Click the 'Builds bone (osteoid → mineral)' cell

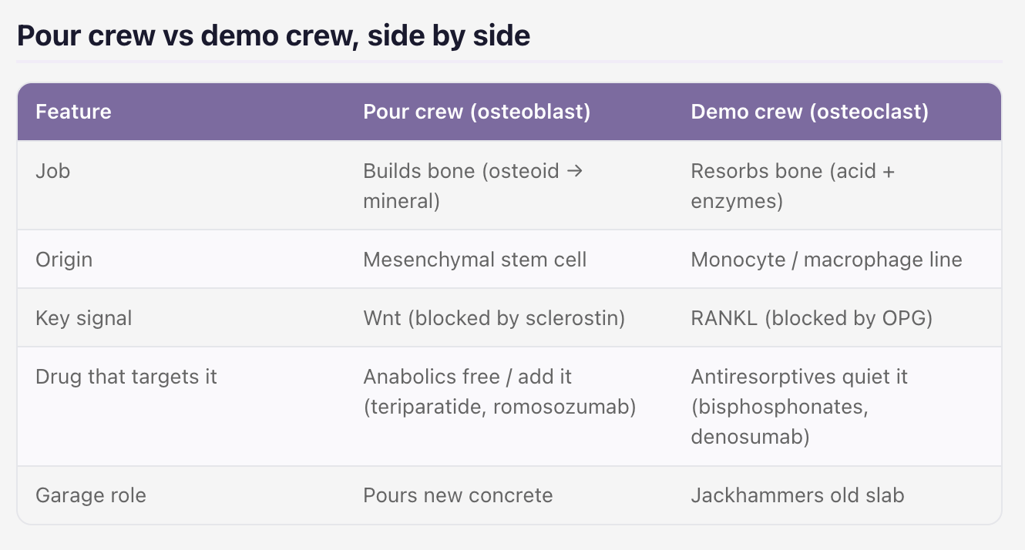473,186
